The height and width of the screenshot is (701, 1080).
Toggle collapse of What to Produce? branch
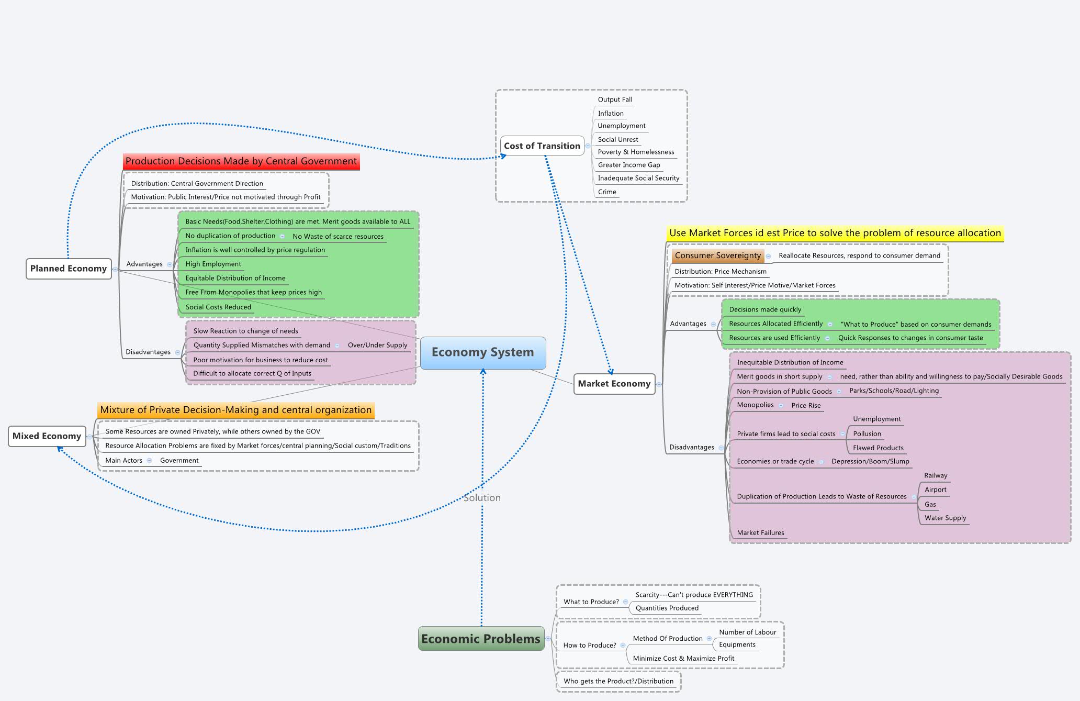pyautogui.click(x=625, y=602)
